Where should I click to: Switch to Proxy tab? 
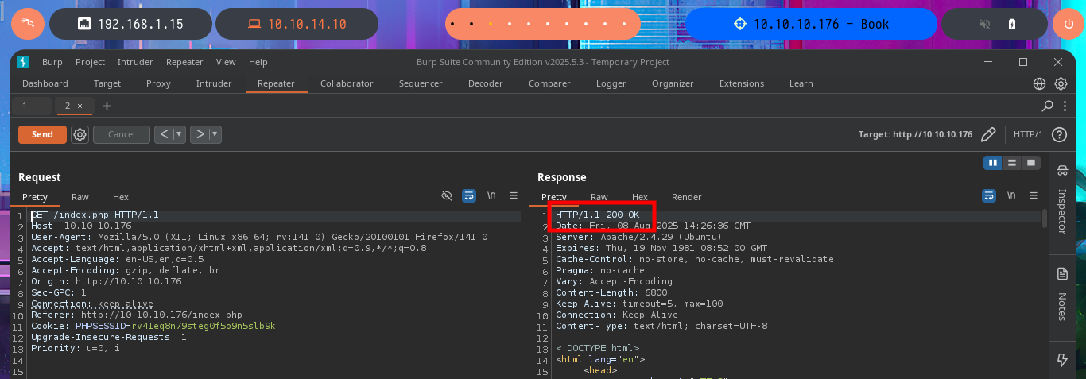coord(158,83)
